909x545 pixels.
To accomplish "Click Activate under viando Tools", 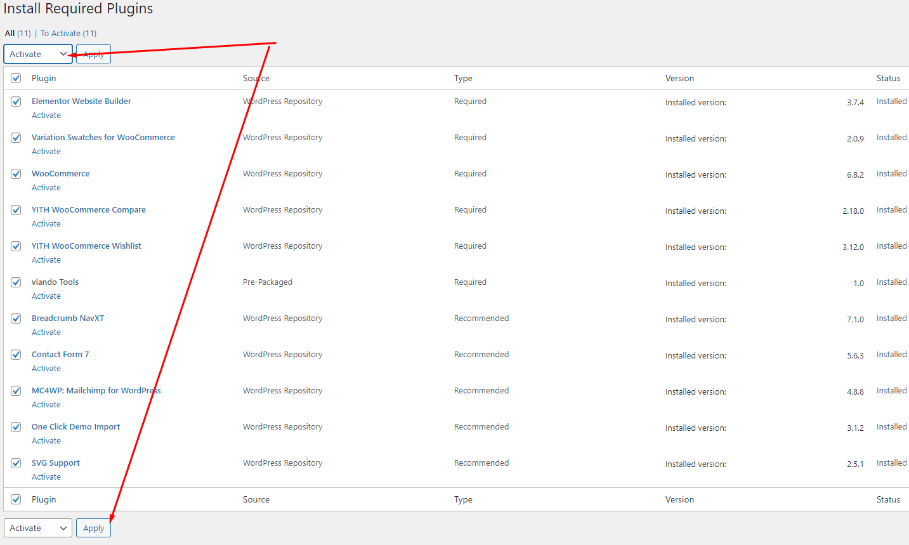I will point(46,296).
